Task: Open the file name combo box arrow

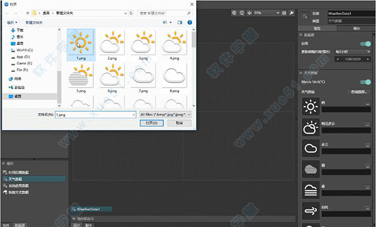Action: click(134, 115)
